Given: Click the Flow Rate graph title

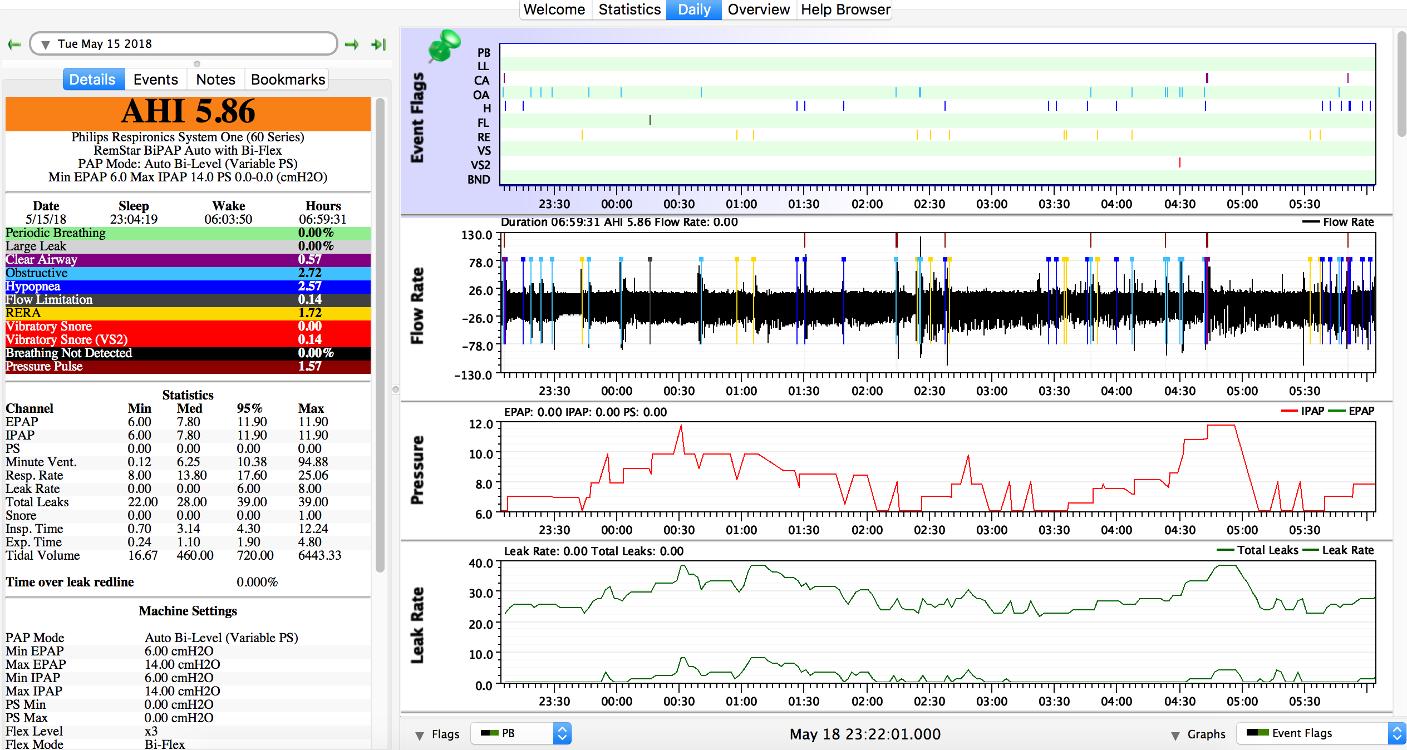Looking at the screenshot, I should click(417, 305).
